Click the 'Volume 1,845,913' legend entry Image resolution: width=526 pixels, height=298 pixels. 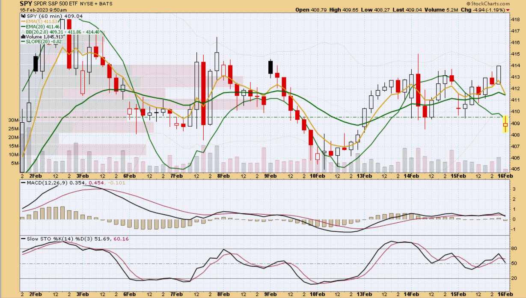45,37
